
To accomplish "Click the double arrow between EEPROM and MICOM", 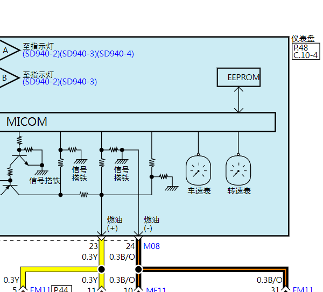I will coord(238,99).
